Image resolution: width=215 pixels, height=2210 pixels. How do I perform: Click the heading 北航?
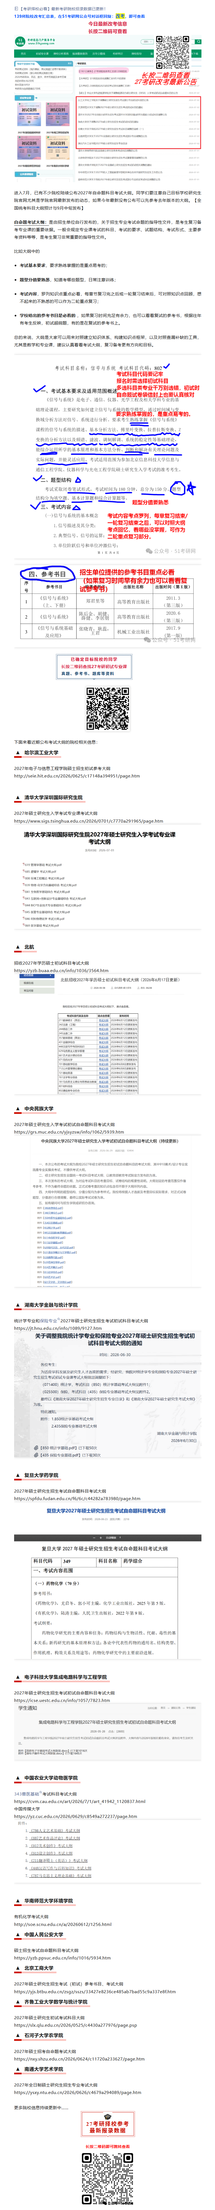pos(29,947)
